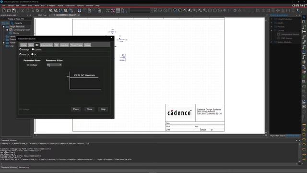This screenshot has width=307, height=173.
Task: Open the File menu
Action: (x=4, y=6)
